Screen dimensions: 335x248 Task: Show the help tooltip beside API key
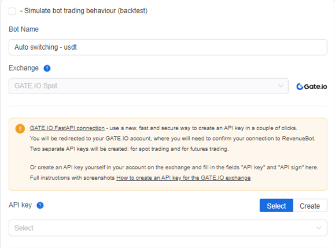[x=40, y=205]
